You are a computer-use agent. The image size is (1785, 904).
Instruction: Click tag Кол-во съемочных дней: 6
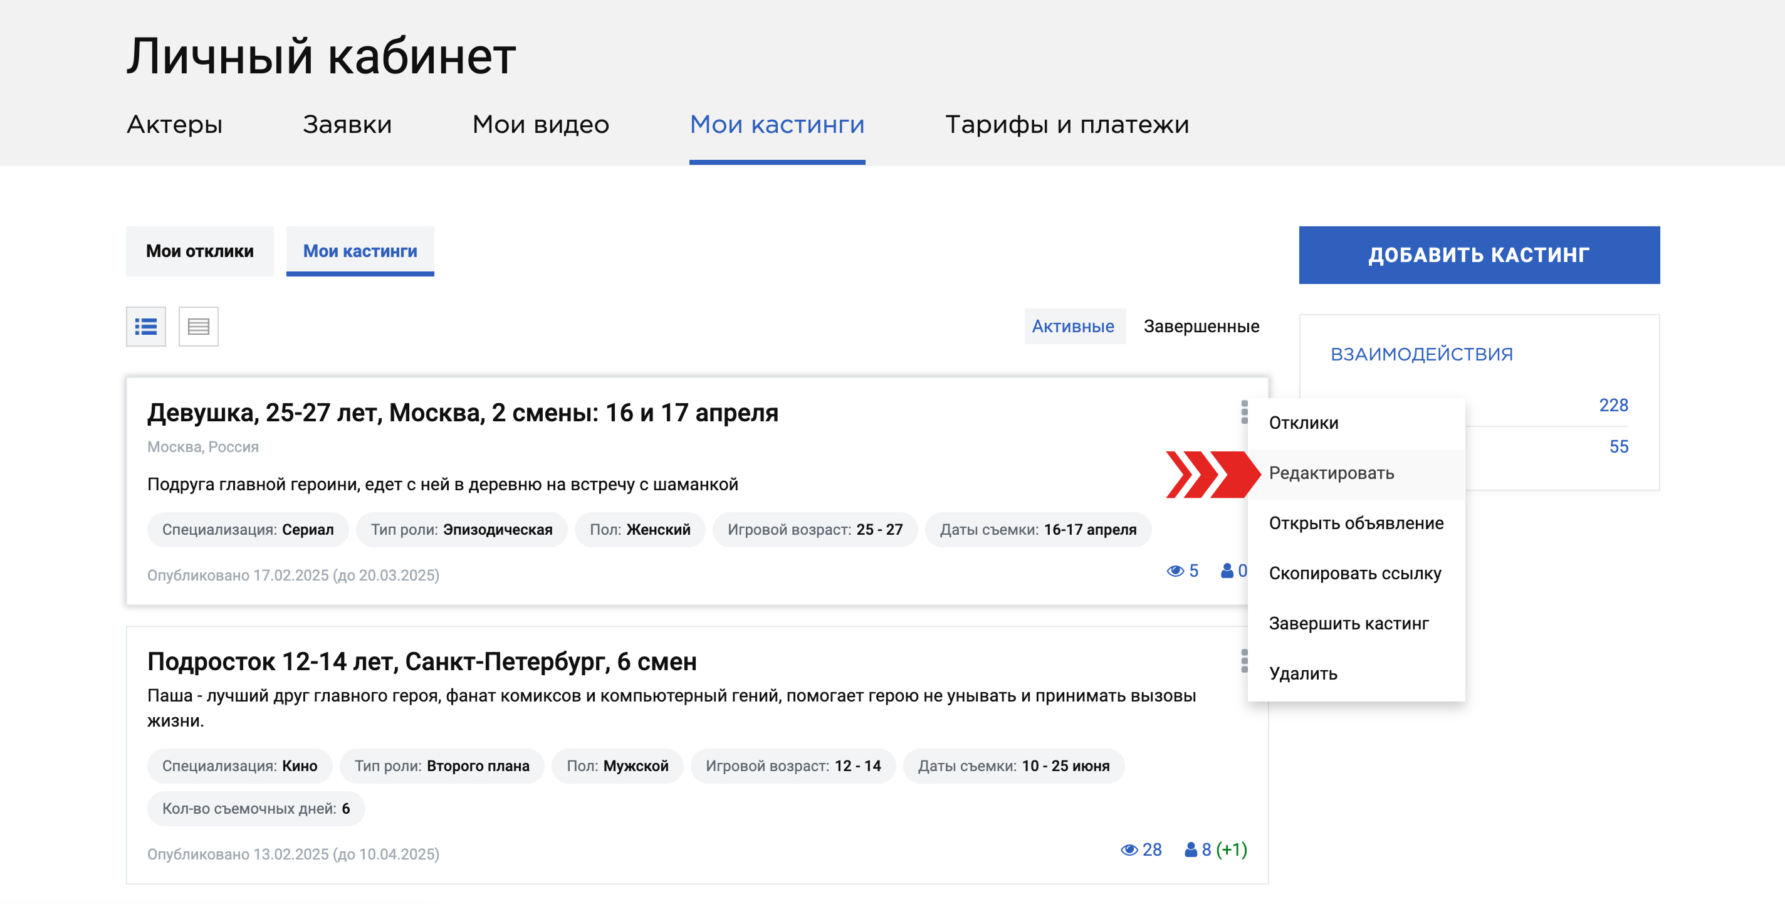pyautogui.click(x=256, y=809)
